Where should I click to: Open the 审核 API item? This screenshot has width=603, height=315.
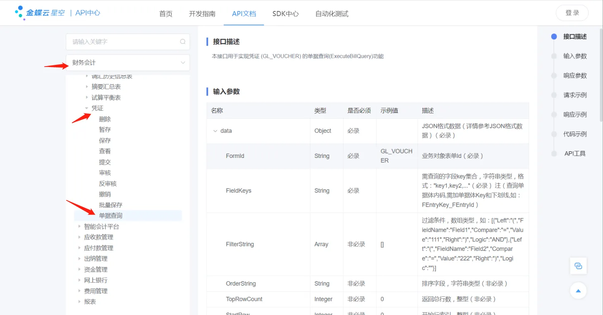pos(105,173)
